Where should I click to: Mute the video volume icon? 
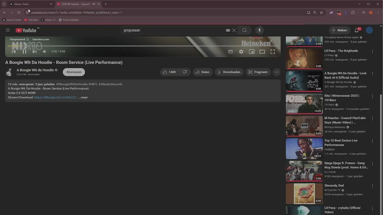pos(44,51)
